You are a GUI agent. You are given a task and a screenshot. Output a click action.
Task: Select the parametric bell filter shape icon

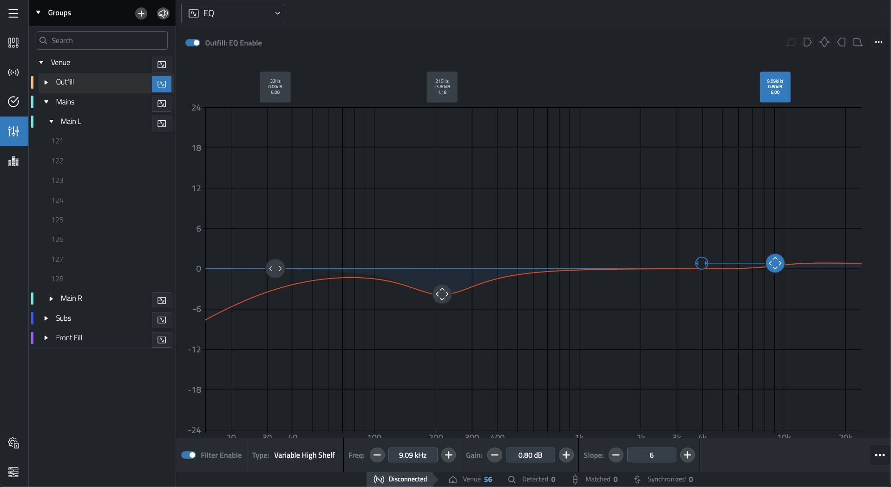point(825,42)
